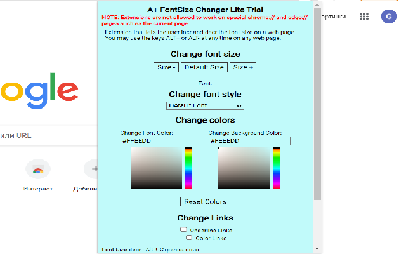Click the Change Links heading
Image resolution: width=406 pixels, height=254 pixels.
click(x=205, y=218)
